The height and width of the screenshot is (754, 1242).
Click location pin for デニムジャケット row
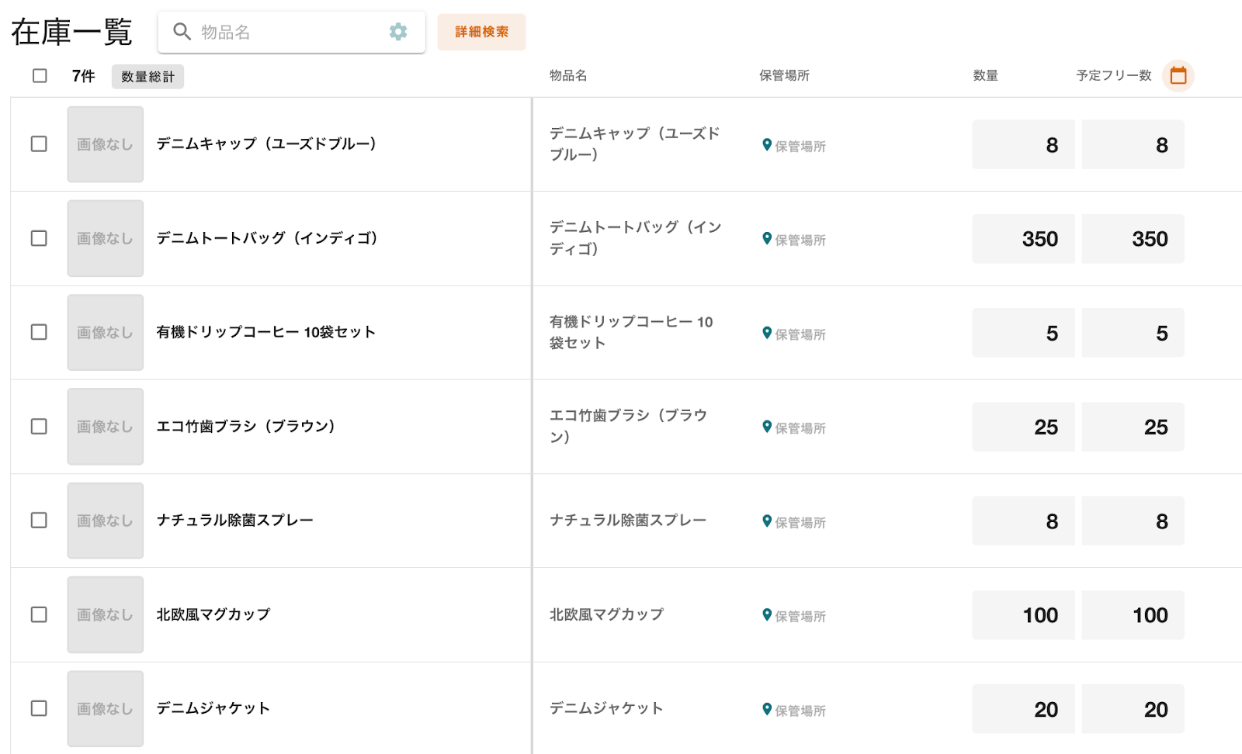pos(767,709)
